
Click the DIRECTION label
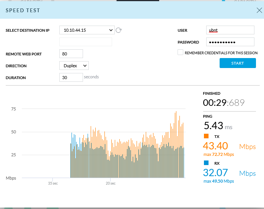point(16,66)
